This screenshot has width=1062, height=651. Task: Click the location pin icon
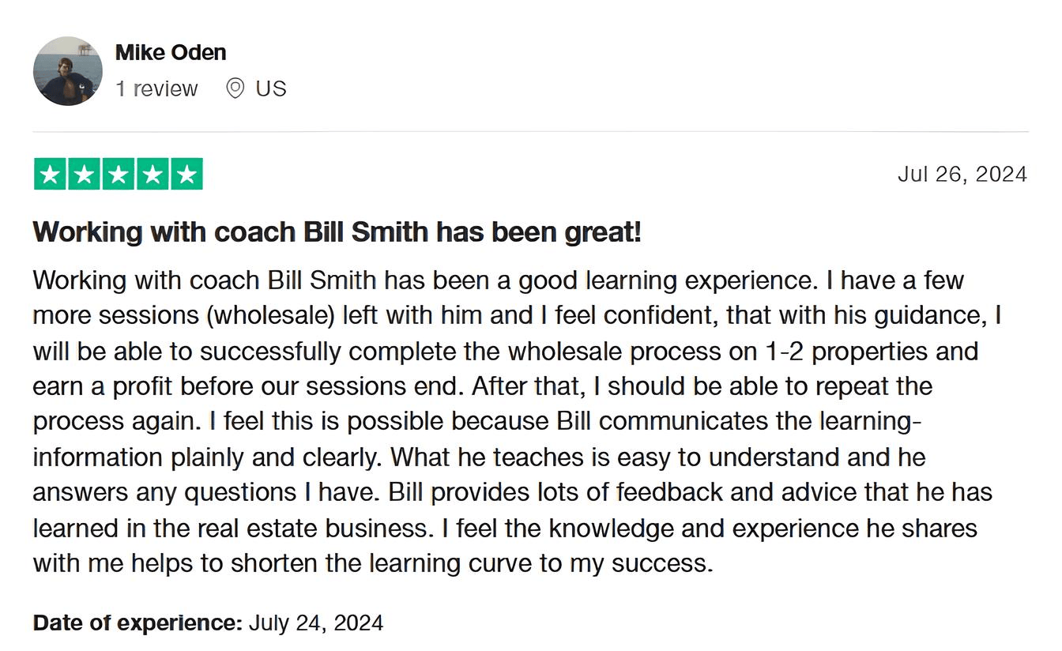(235, 88)
